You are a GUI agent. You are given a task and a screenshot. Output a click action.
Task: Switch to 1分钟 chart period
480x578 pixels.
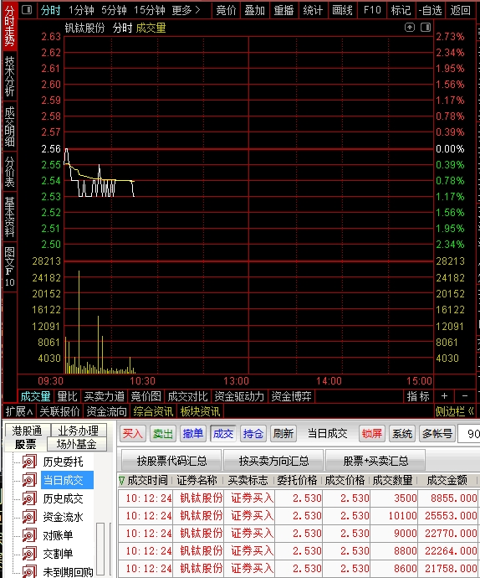(81, 10)
